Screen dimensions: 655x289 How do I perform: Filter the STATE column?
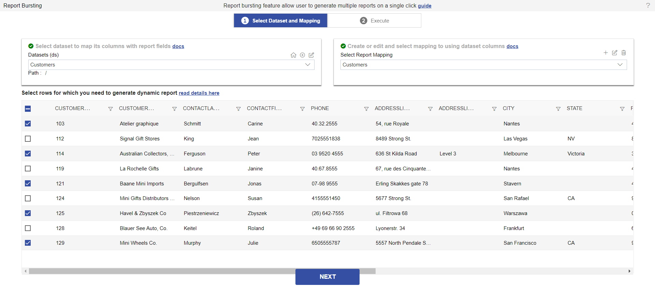(622, 109)
